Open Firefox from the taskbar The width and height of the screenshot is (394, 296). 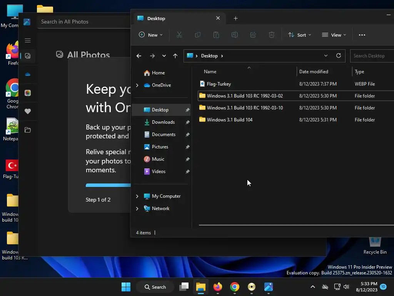pos(218,287)
